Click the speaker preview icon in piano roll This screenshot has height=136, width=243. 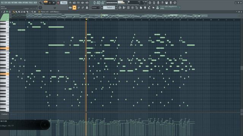click(35, 12)
